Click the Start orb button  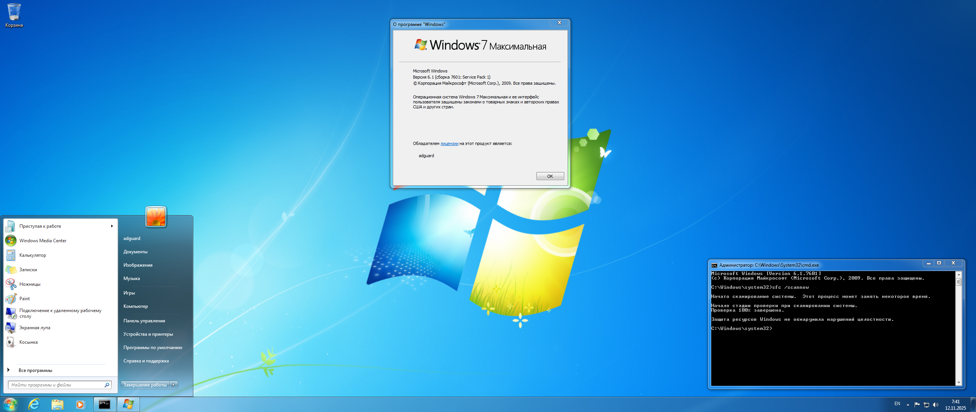10,404
